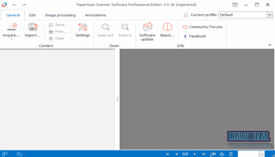Click the Zoom in magnifier
The height and width of the screenshot is (157, 275).
pos(125,27)
